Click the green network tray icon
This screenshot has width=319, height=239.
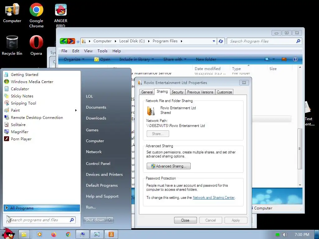(x=278, y=235)
